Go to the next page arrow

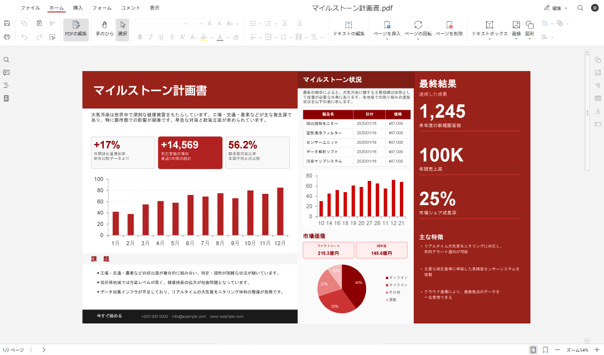44,350
